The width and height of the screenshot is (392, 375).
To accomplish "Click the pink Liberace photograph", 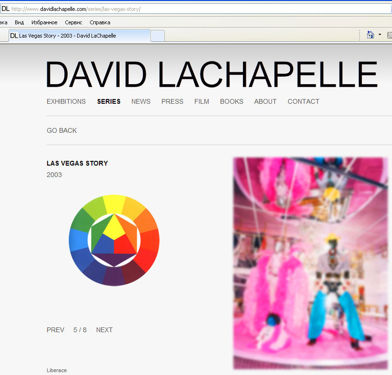I will tap(311, 263).
